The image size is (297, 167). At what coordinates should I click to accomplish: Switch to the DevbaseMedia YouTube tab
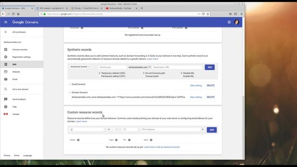(121, 8)
